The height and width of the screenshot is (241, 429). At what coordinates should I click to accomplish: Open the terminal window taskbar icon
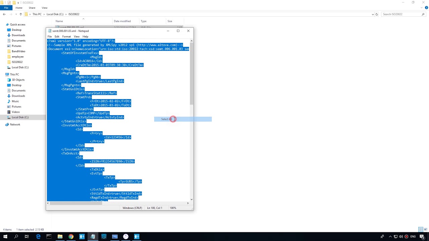click(x=49, y=237)
